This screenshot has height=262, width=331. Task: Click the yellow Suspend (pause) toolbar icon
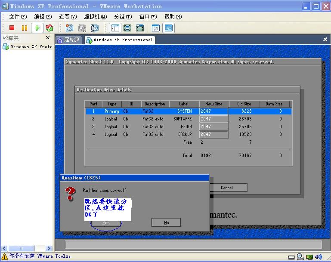25,28
